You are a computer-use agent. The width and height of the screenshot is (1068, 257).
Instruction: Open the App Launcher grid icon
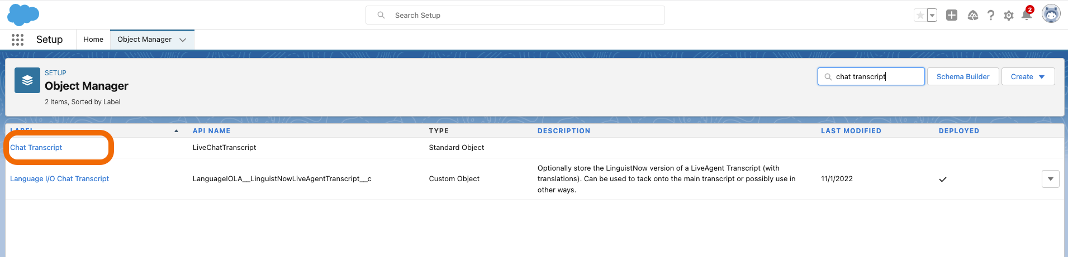coord(17,40)
